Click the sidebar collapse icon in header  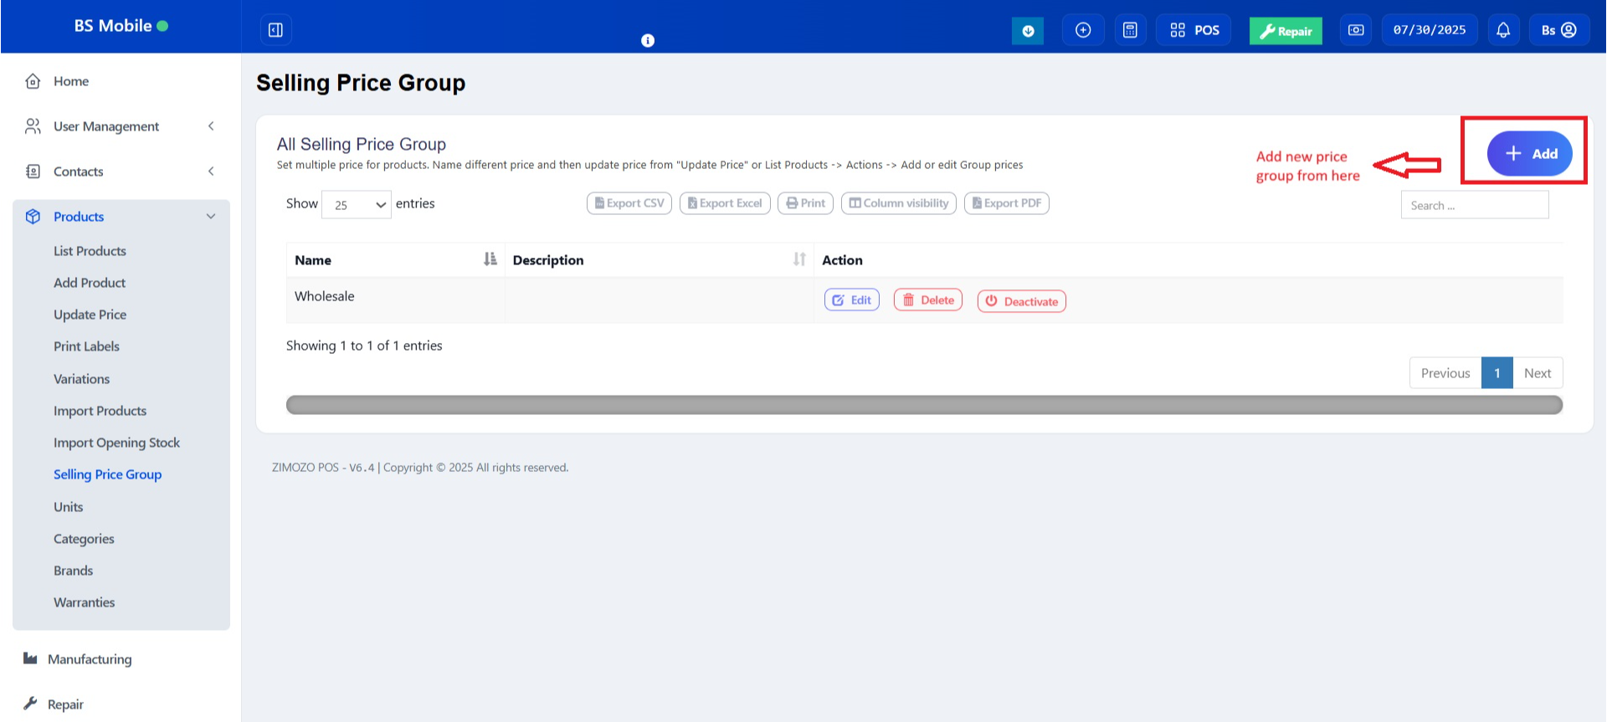coord(275,30)
